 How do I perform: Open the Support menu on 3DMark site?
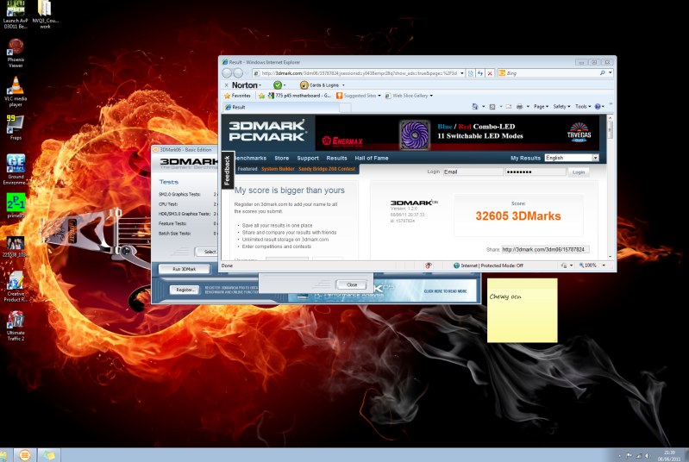coord(308,158)
